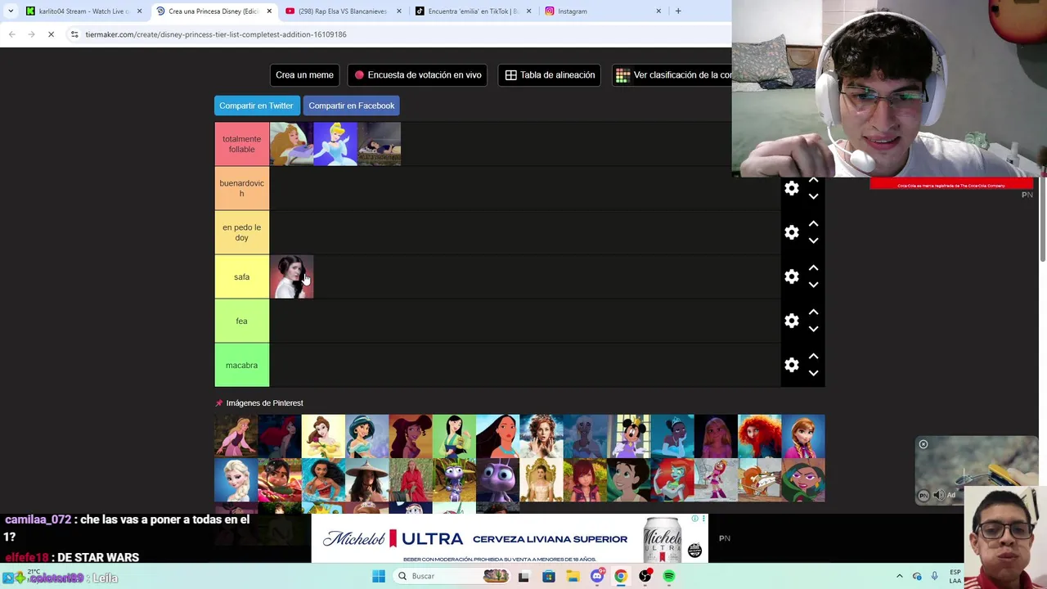Click the Crea un meme button
The height and width of the screenshot is (589, 1047).
(304, 75)
